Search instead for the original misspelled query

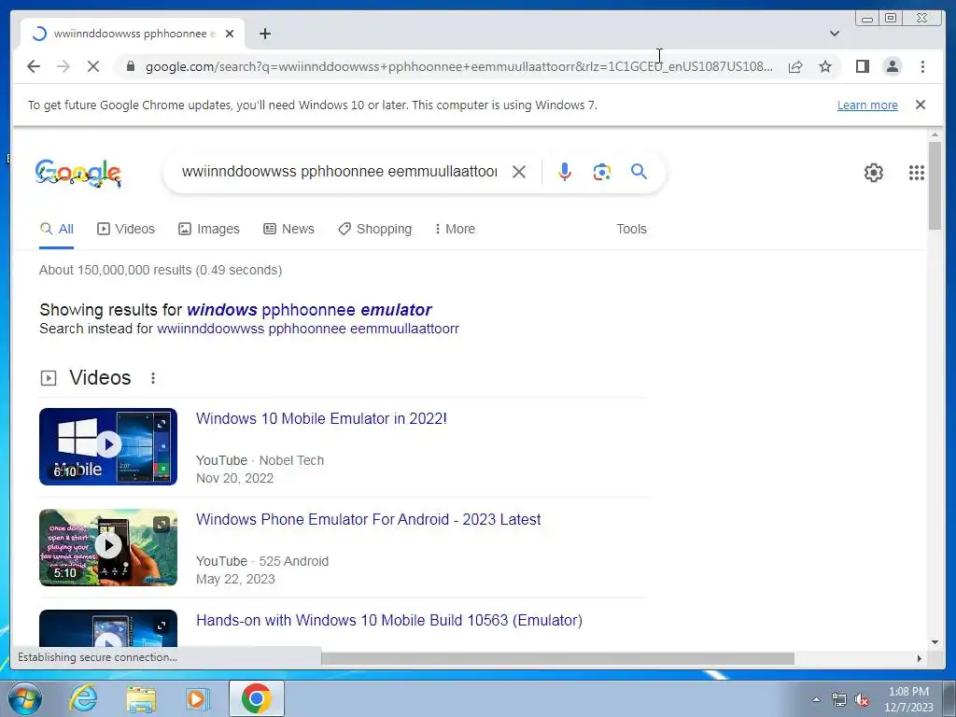tap(308, 330)
